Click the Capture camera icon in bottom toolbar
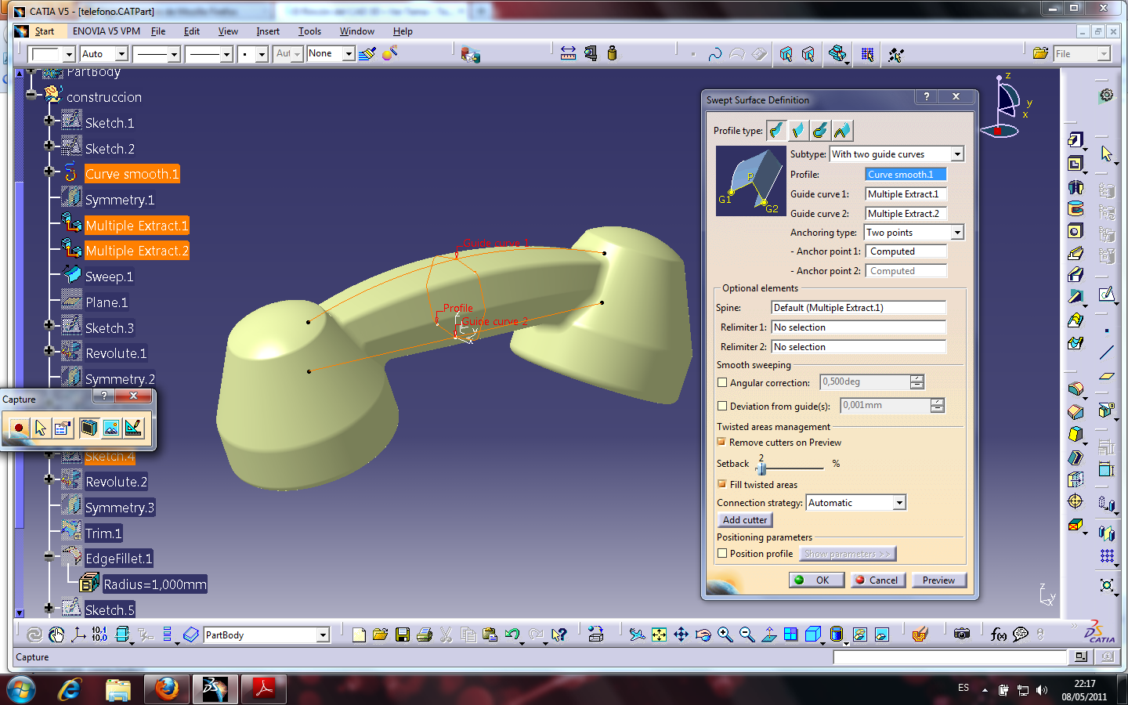Image resolution: width=1128 pixels, height=705 pixels. (x=962, y=634)
